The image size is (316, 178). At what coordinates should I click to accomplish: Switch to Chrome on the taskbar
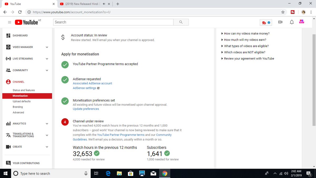(165, 173)
